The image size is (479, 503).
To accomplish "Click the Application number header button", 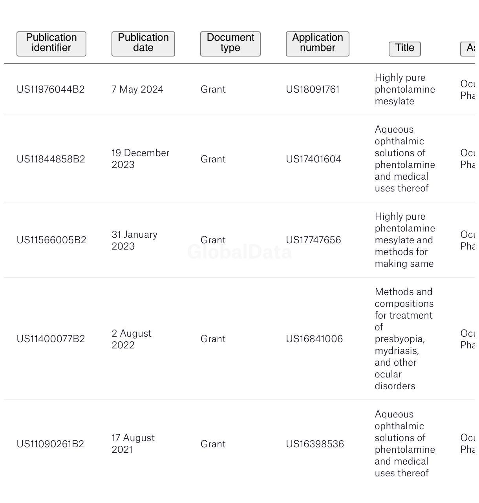I will pos(318,44).
